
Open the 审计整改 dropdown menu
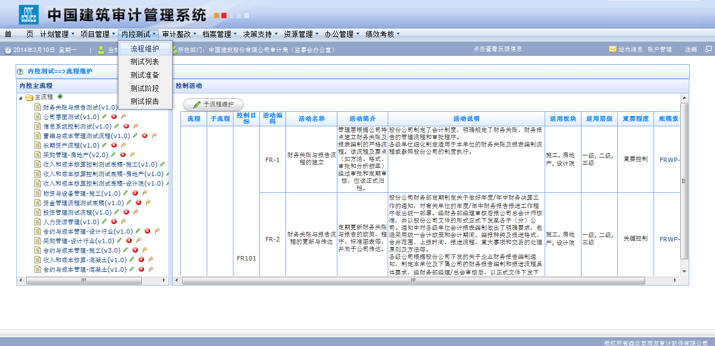click(x=177, y=34)
